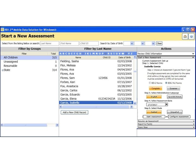Click the Last Name search field
196x147 pixels.
[x=50, y=43]
